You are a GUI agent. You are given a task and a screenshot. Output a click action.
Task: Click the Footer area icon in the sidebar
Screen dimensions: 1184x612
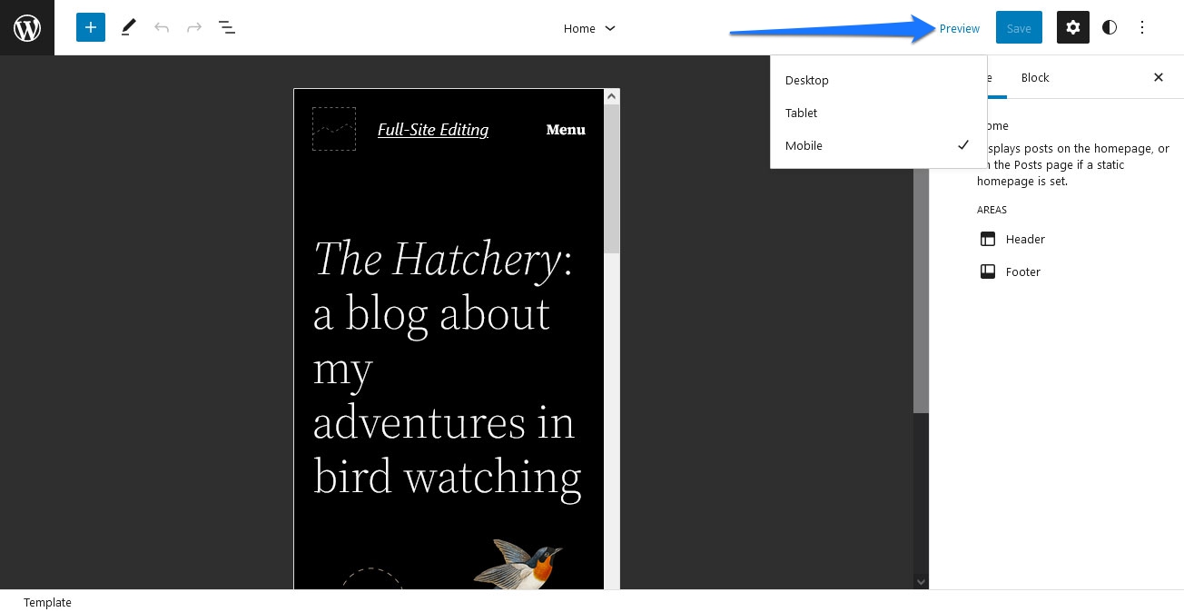(988, 271)
